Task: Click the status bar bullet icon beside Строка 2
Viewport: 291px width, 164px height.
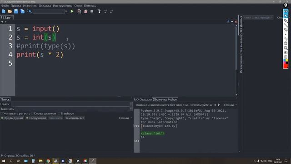Action: coord(2,155)
